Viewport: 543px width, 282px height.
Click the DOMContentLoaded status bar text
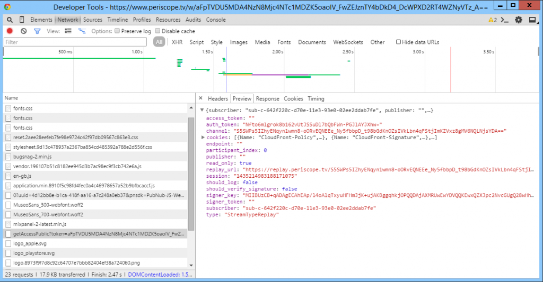(160, 275)
